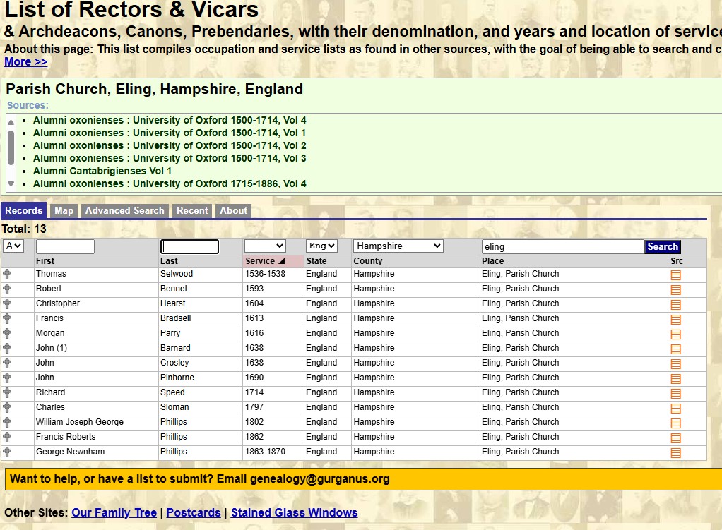Open source icon for Christopher Hearst row
The width and height of the screenshot is (722, 530).
pos(675,304)
